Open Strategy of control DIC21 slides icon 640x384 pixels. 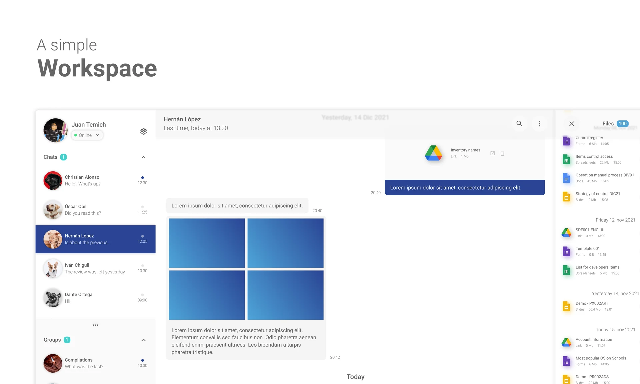pyautogui.click(x=566, y=197)
